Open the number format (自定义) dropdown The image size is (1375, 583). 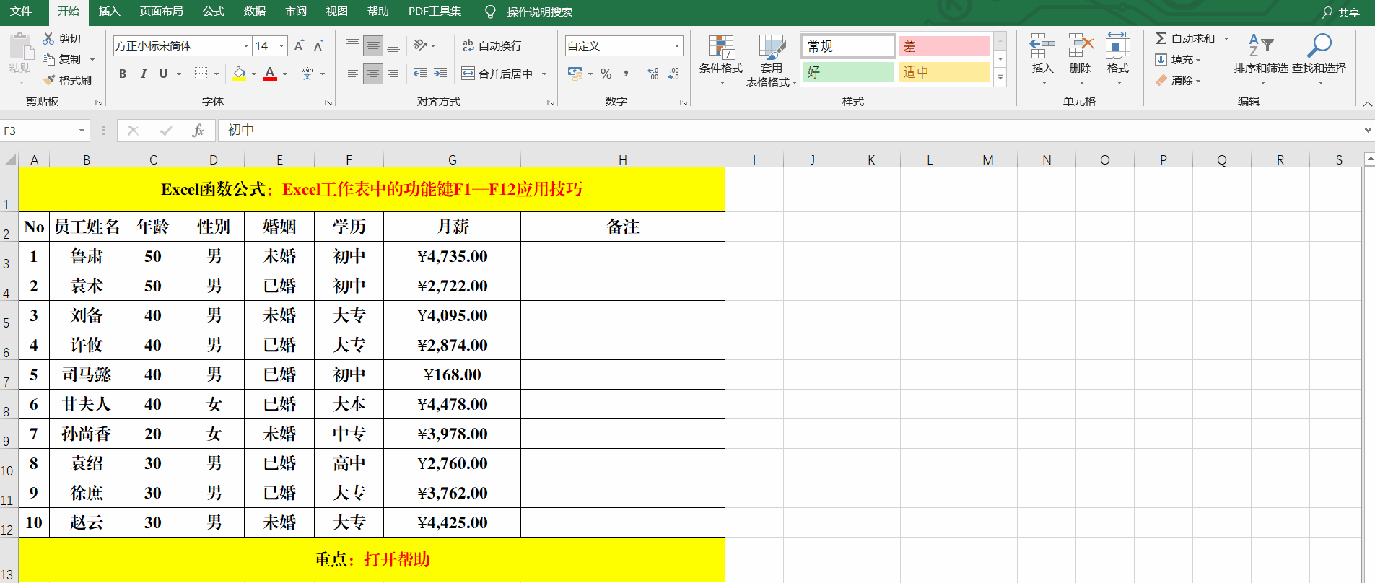(x=677, y=45)
